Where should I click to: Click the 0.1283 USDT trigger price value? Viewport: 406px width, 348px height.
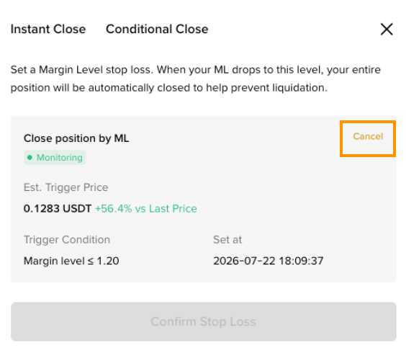[x=58, y=209]
